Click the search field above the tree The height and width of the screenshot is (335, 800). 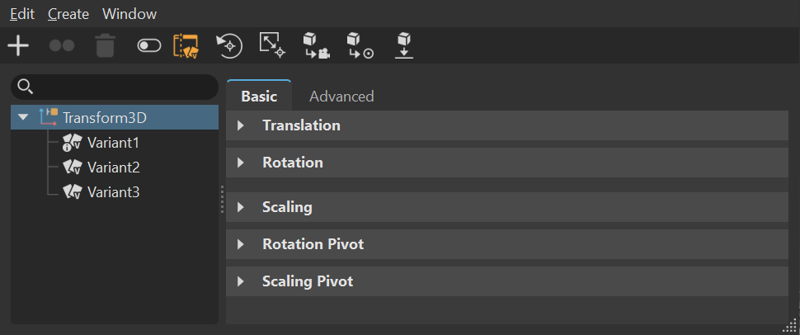point(124,87)
